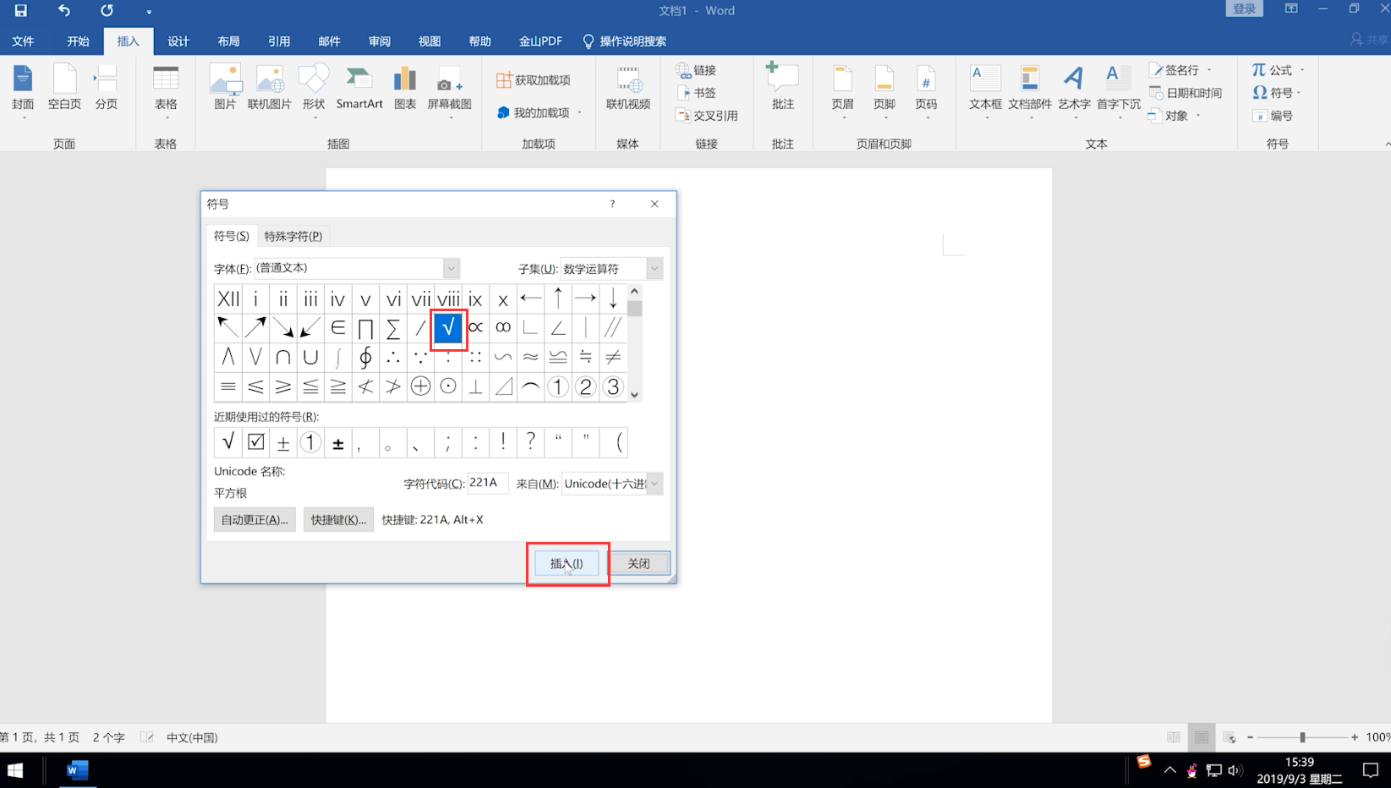
Task: Click the Undo arrow icon
Action: click(x=64, y=11)
